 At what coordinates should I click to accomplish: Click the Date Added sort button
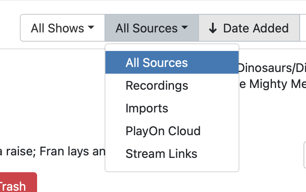[x=249, y=28]
